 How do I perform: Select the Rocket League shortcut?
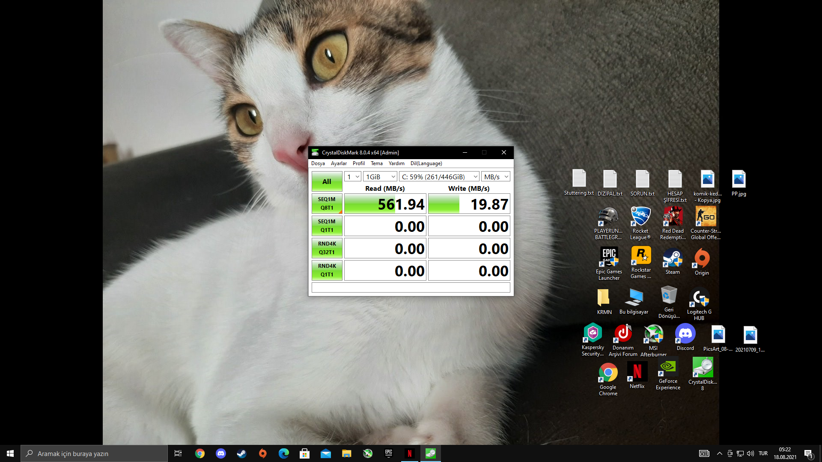click(640, 223)
